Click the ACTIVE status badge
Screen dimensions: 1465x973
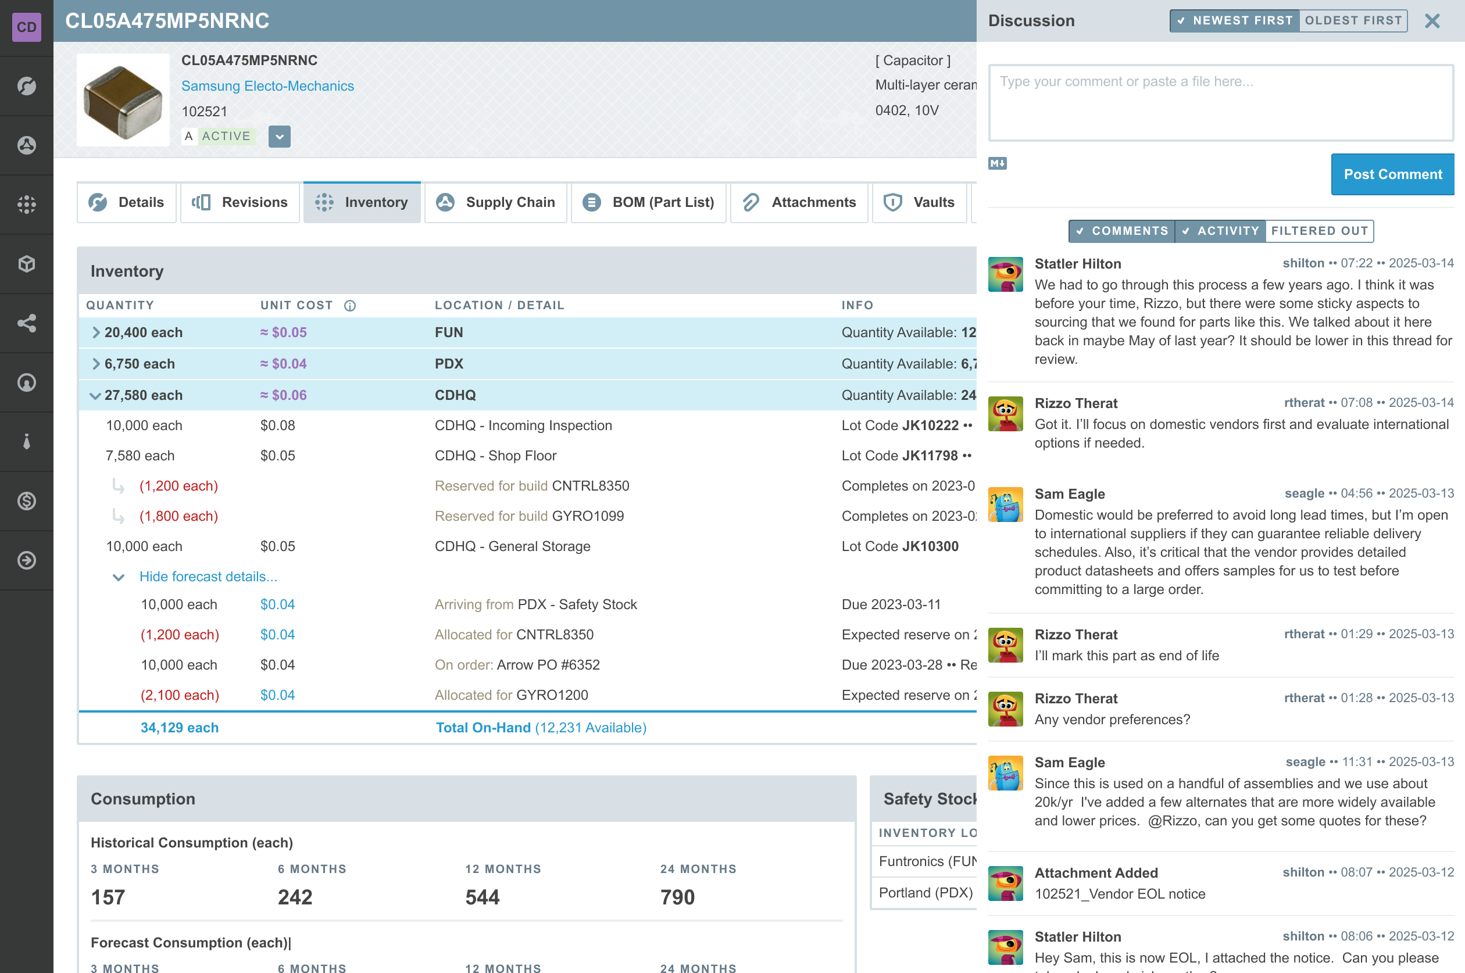[x=227, y=137]
